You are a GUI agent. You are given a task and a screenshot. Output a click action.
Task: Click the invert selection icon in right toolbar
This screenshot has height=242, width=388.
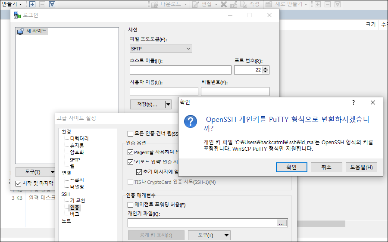(x=338, y=4)
